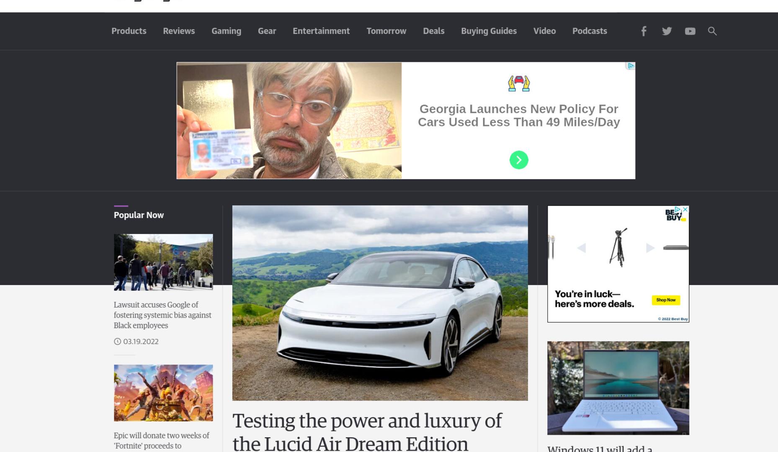
Task: Click the car insurance logo icon in the ad
Action: click(519, 84)
